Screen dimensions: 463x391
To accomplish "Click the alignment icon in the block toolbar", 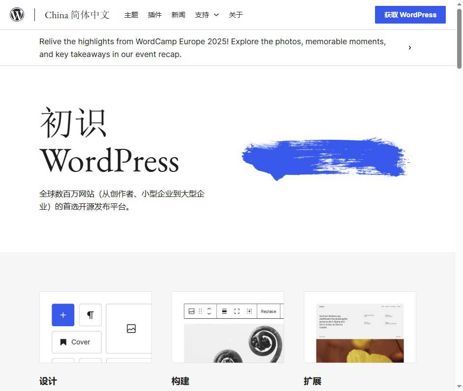I will click(225, 311).
